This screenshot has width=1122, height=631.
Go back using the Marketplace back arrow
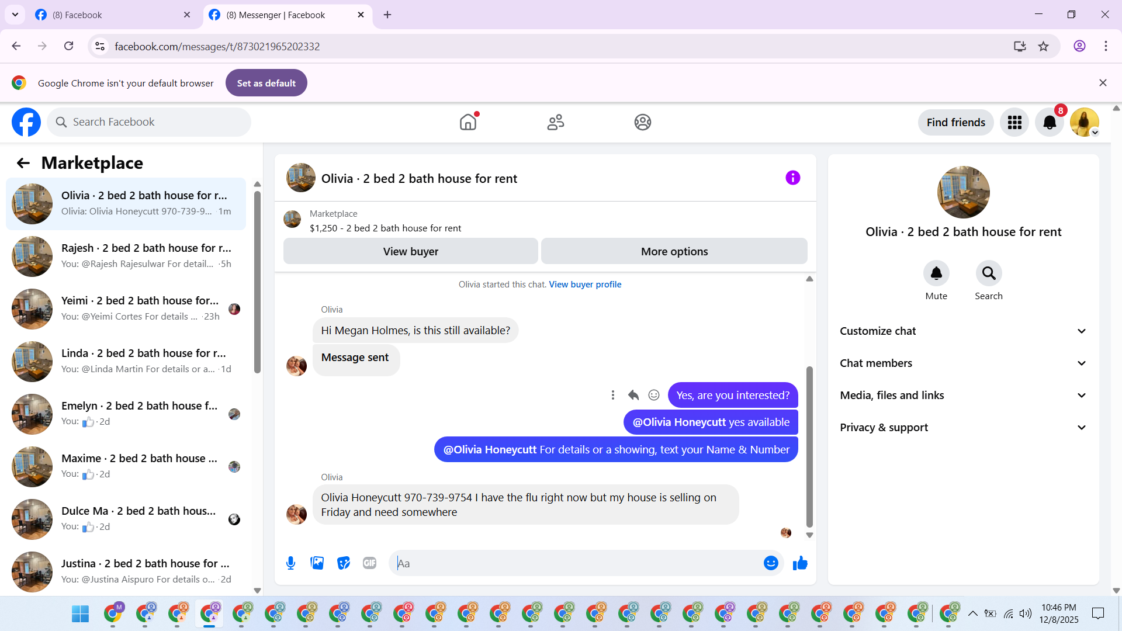(23, 163)
